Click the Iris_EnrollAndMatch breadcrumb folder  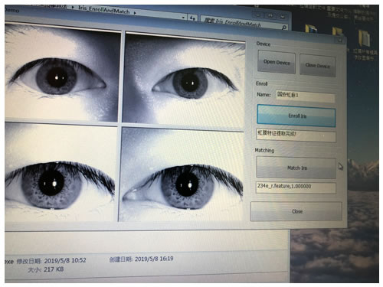click(104, 9)
